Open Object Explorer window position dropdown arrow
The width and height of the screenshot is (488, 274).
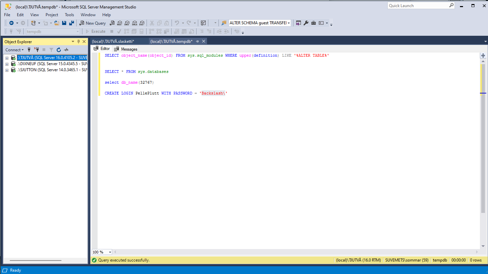tap(73, 42)
